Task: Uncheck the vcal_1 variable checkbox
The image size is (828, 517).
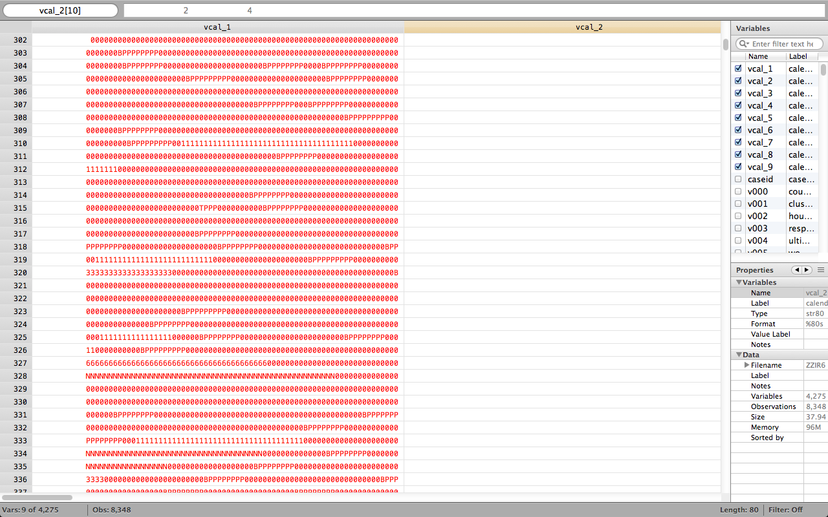Action: coord(738,69)
